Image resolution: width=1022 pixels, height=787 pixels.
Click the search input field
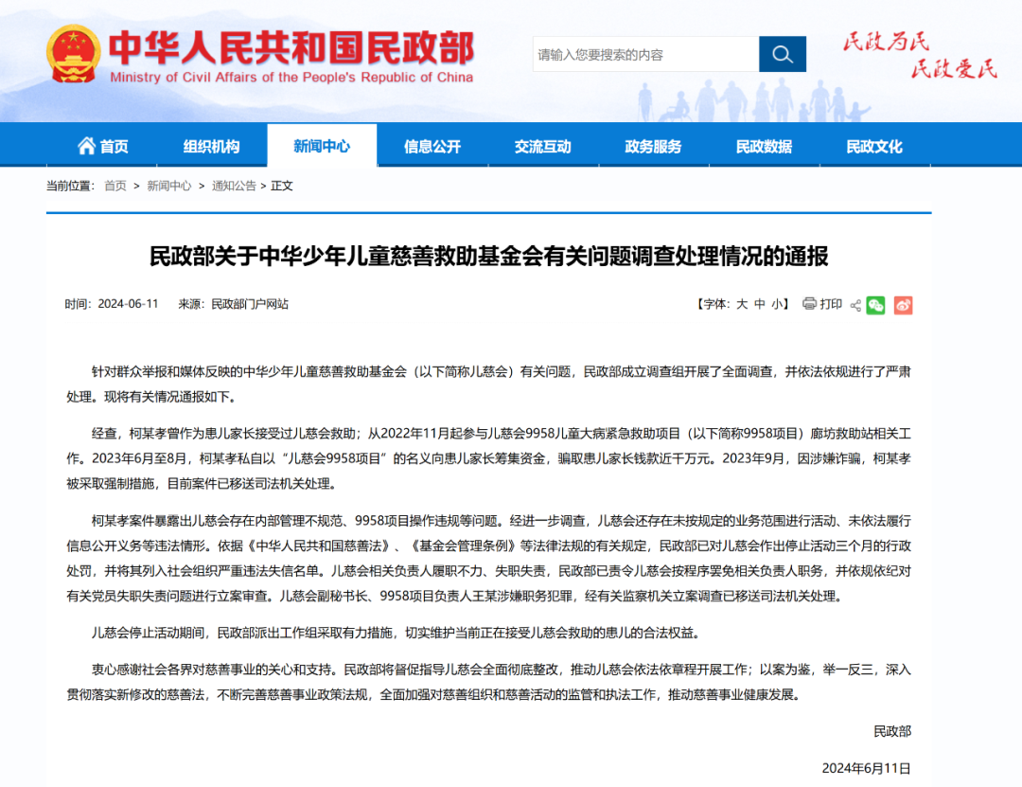[x=643, y=54]
